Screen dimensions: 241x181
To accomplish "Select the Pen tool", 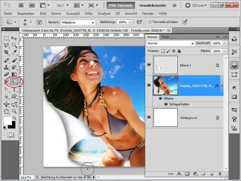I will pos(6,89).
